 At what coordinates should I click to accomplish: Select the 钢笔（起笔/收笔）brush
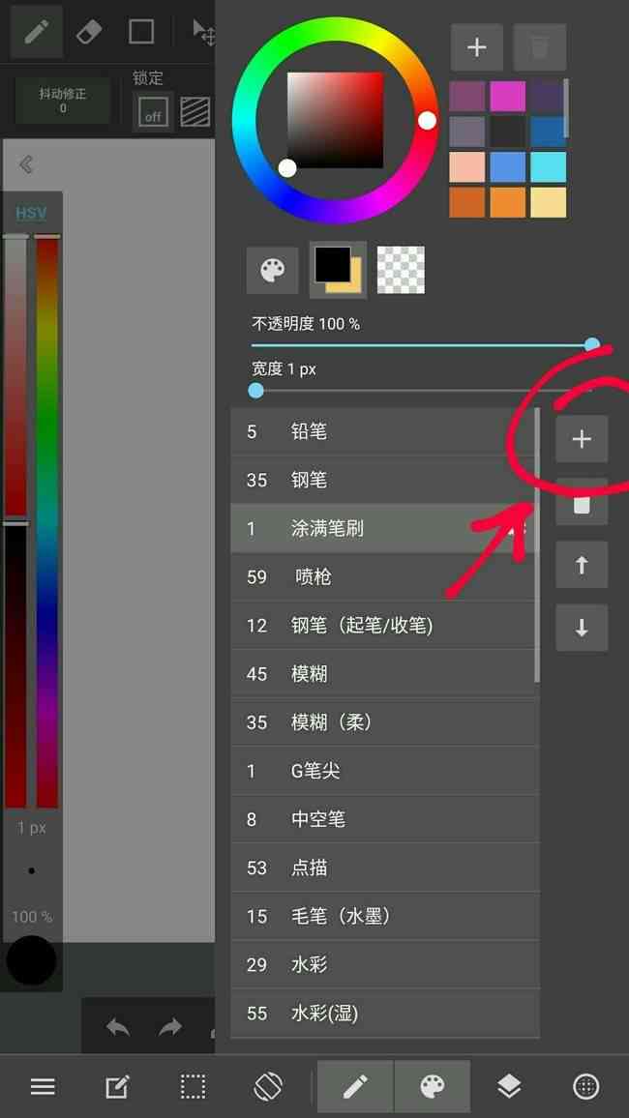click(383, 626)
